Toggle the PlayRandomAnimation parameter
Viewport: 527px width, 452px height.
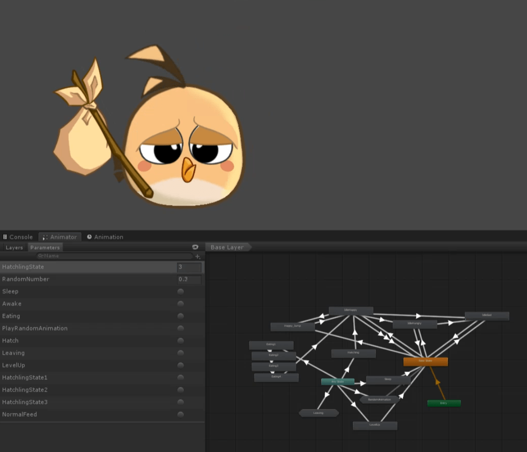(x=180, y=328)
